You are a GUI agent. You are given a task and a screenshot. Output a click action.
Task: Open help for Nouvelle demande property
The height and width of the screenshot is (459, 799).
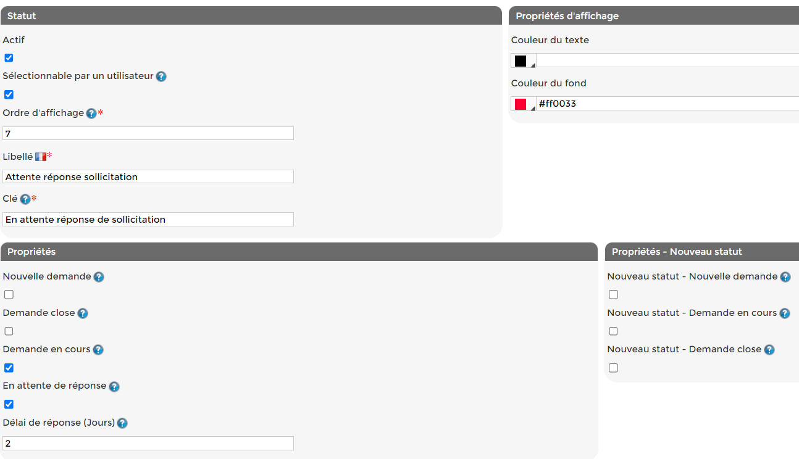point(99,277)
